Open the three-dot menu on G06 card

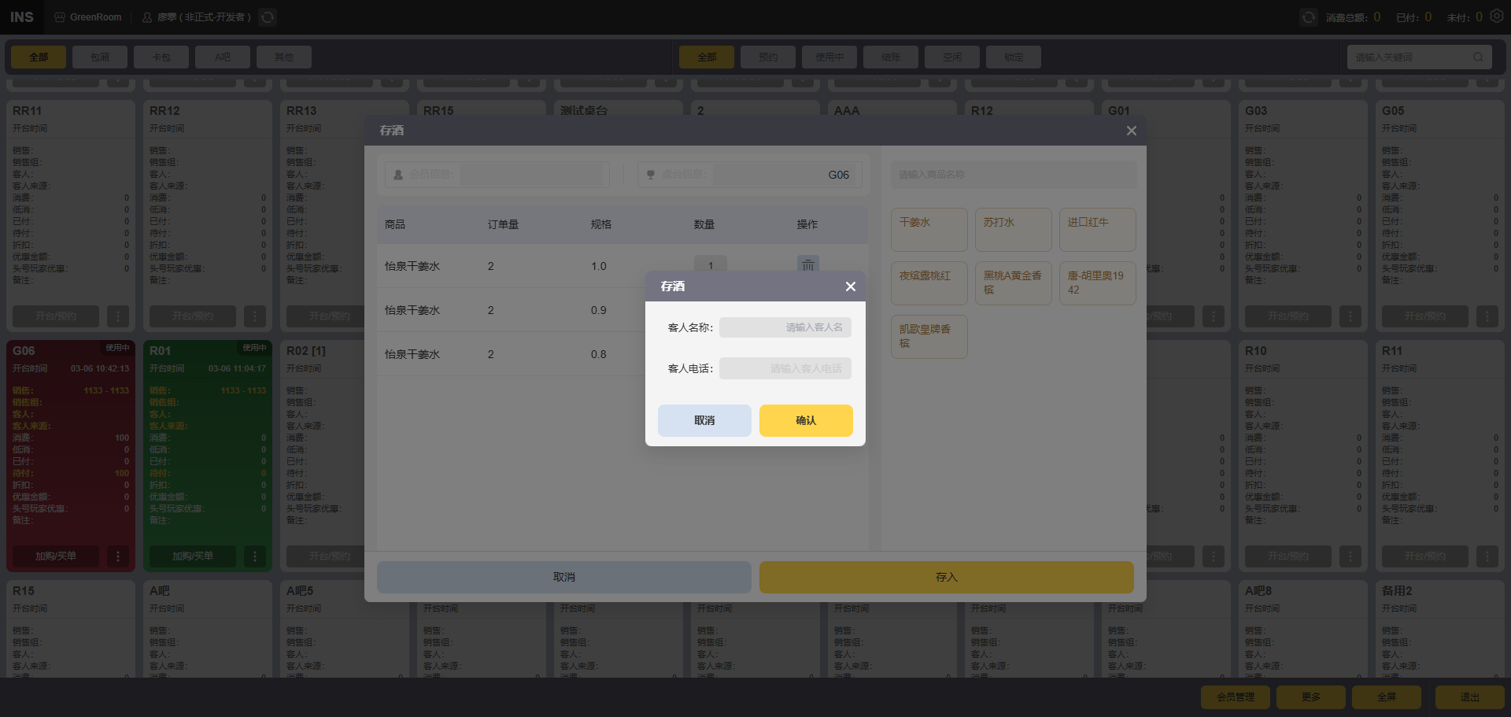pyautogui.click(x=118, y=556)
